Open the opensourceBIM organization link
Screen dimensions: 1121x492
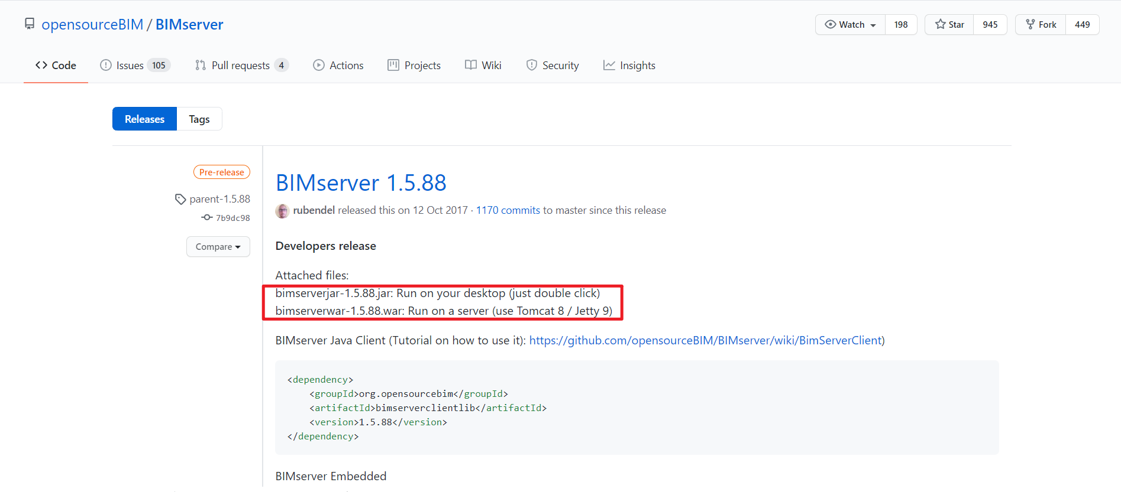(x=92, y=24)
